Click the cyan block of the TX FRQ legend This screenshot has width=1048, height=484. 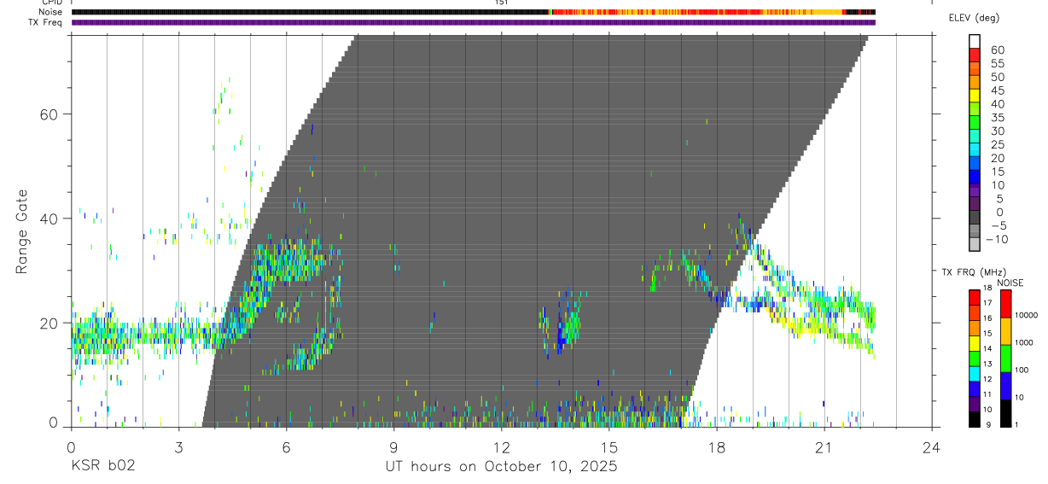coord(975,374)
